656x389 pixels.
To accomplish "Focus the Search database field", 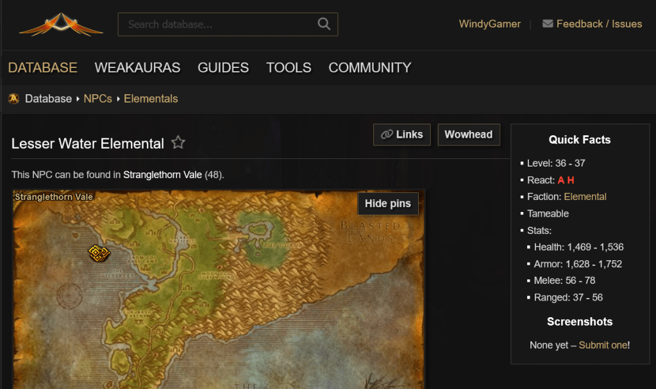I will [218, 24].
